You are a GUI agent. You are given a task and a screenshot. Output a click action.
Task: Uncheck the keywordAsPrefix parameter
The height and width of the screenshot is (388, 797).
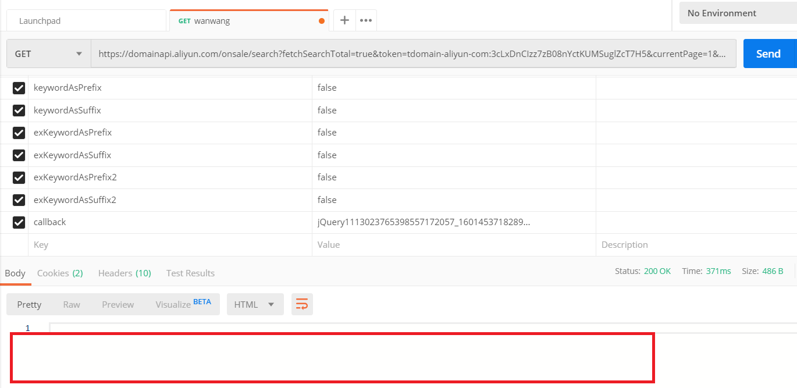point(19,88)
